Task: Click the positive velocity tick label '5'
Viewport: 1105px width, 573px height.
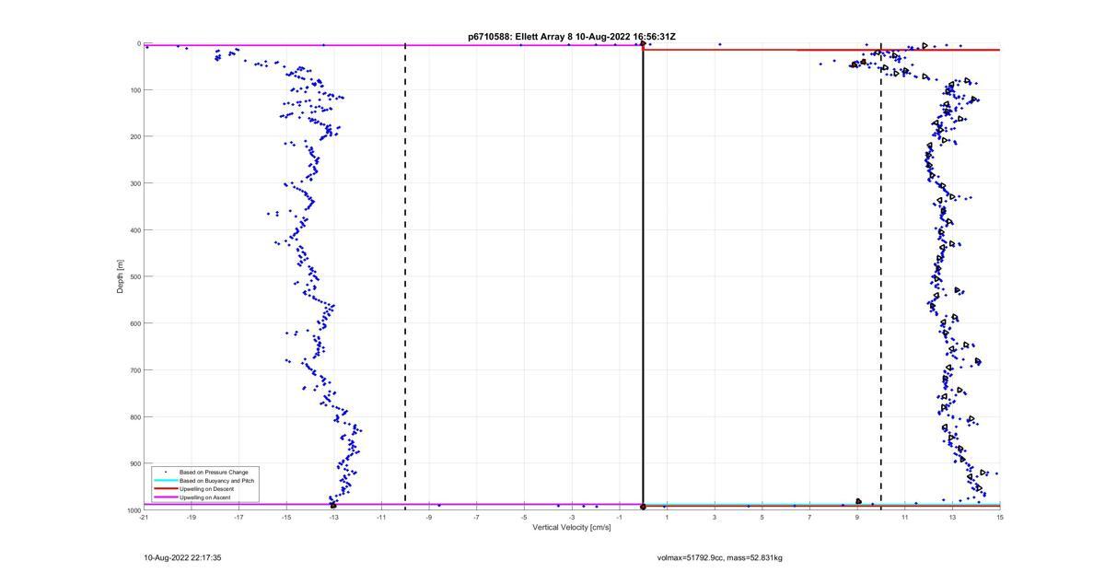Action: coord(762,518)
